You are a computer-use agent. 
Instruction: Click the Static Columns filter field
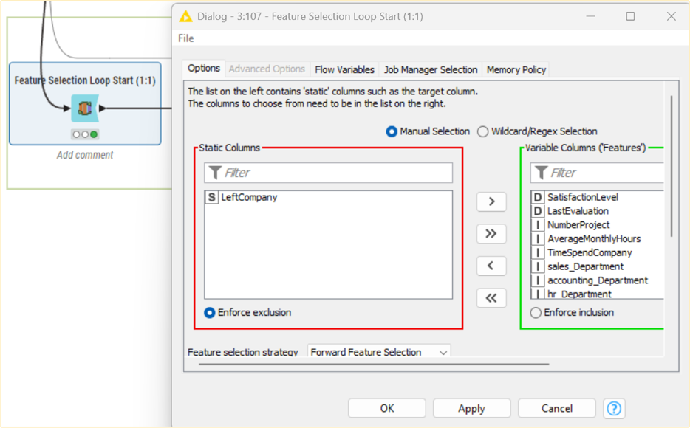tap(328, 173)
